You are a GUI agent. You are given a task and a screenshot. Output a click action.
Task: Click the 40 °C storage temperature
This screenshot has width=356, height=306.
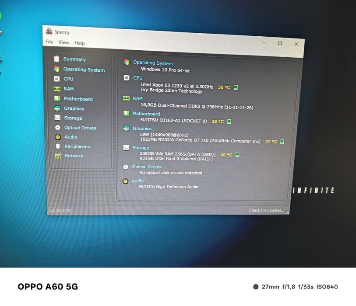[x=226, y=155]
